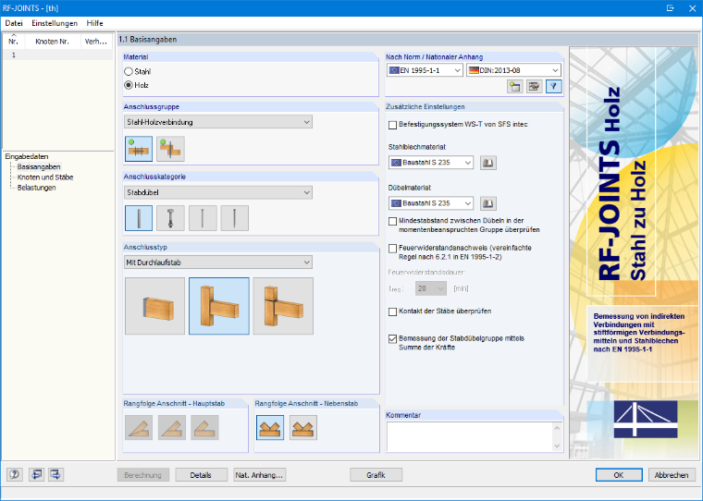703x501 pixels.
Task: Enable Befestigungssystem WS-T von SFS intec
Action: tap(393, 125)
